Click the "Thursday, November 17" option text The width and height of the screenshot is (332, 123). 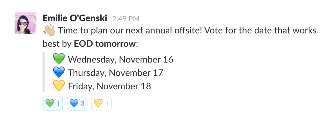tap(116, 73)
